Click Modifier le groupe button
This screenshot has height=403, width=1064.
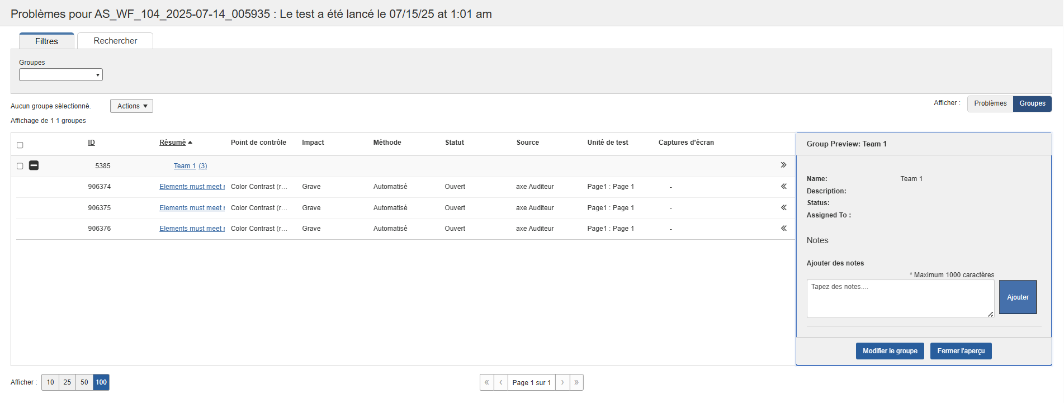[x=890, y=351]
